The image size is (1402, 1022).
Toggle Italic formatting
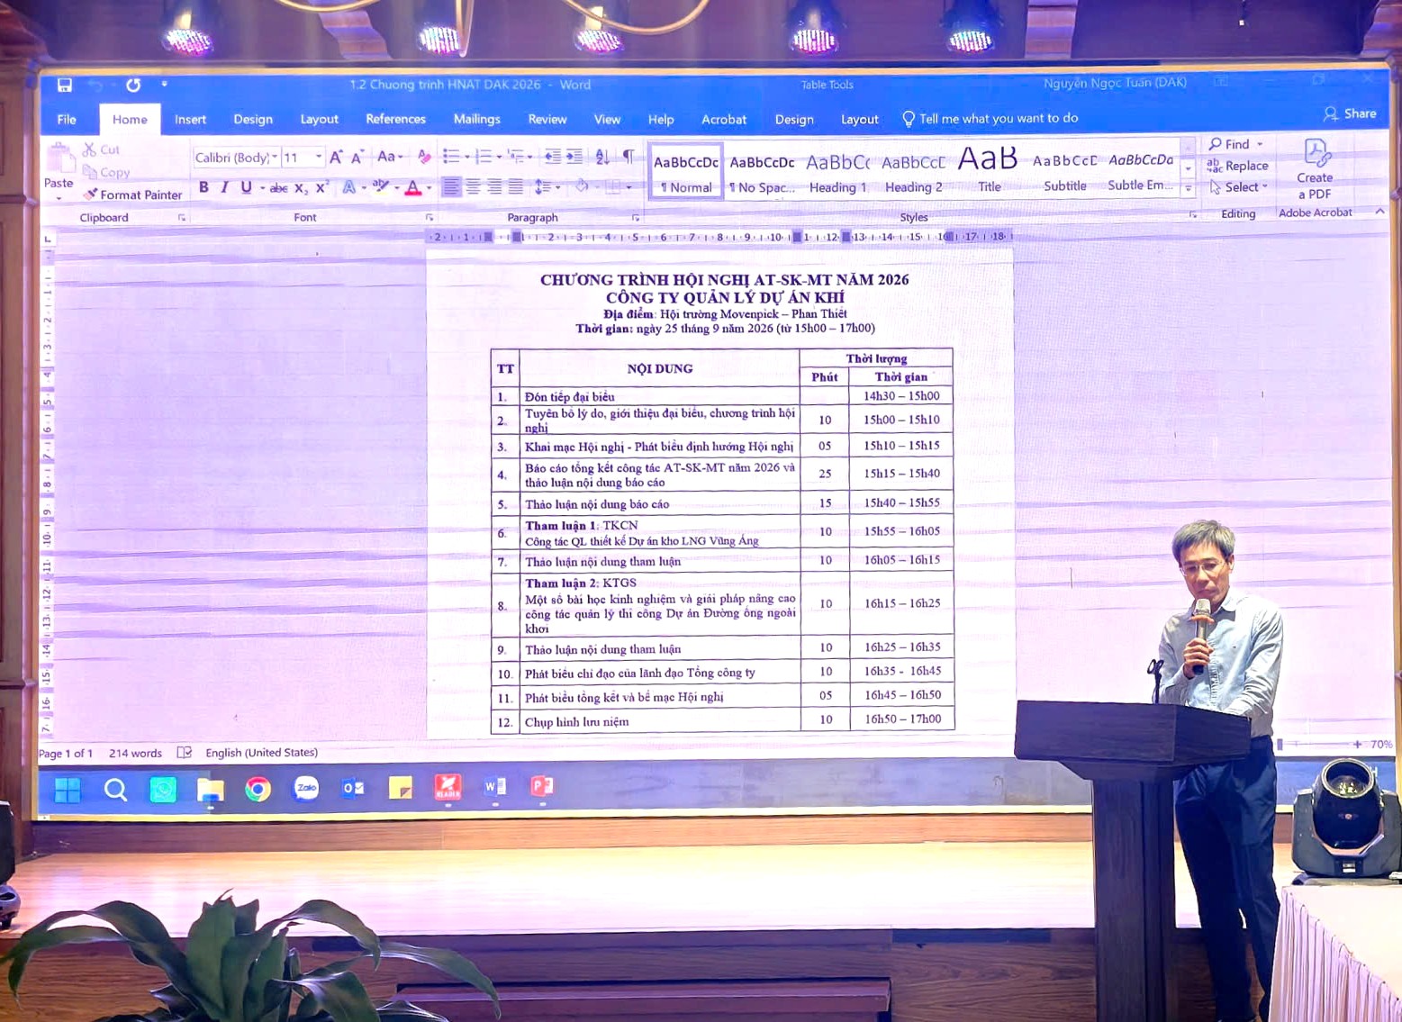pos(224,187)
